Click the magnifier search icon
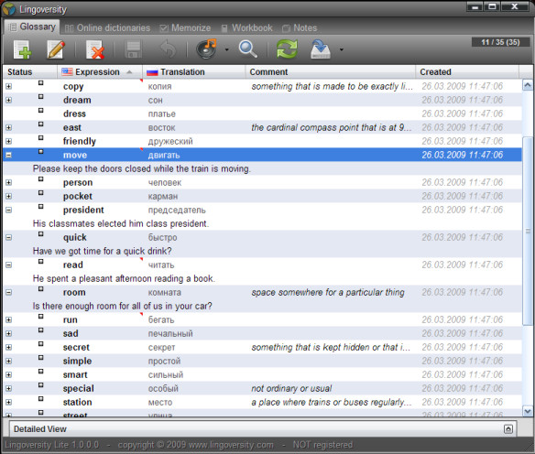This screenshot has width=535, height=454. (x=247, y=49)
